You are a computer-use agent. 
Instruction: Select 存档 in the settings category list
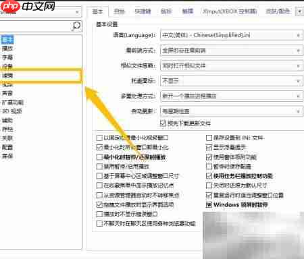pyautogui.click(x=7, y=129)
